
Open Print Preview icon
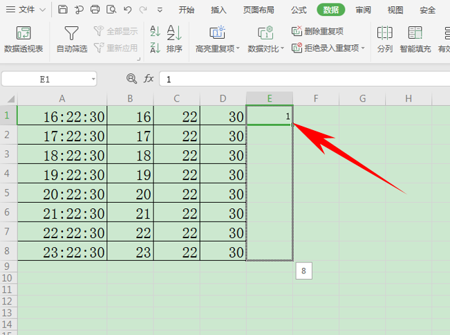(111, 10)
